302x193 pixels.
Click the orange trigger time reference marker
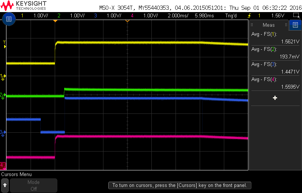55,21
